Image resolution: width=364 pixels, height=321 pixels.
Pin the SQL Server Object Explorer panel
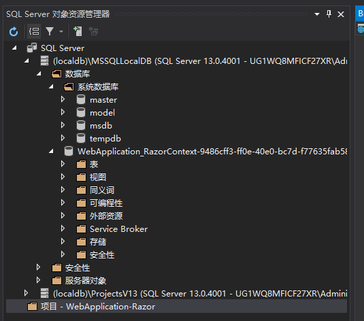click(x=329, y=14)
